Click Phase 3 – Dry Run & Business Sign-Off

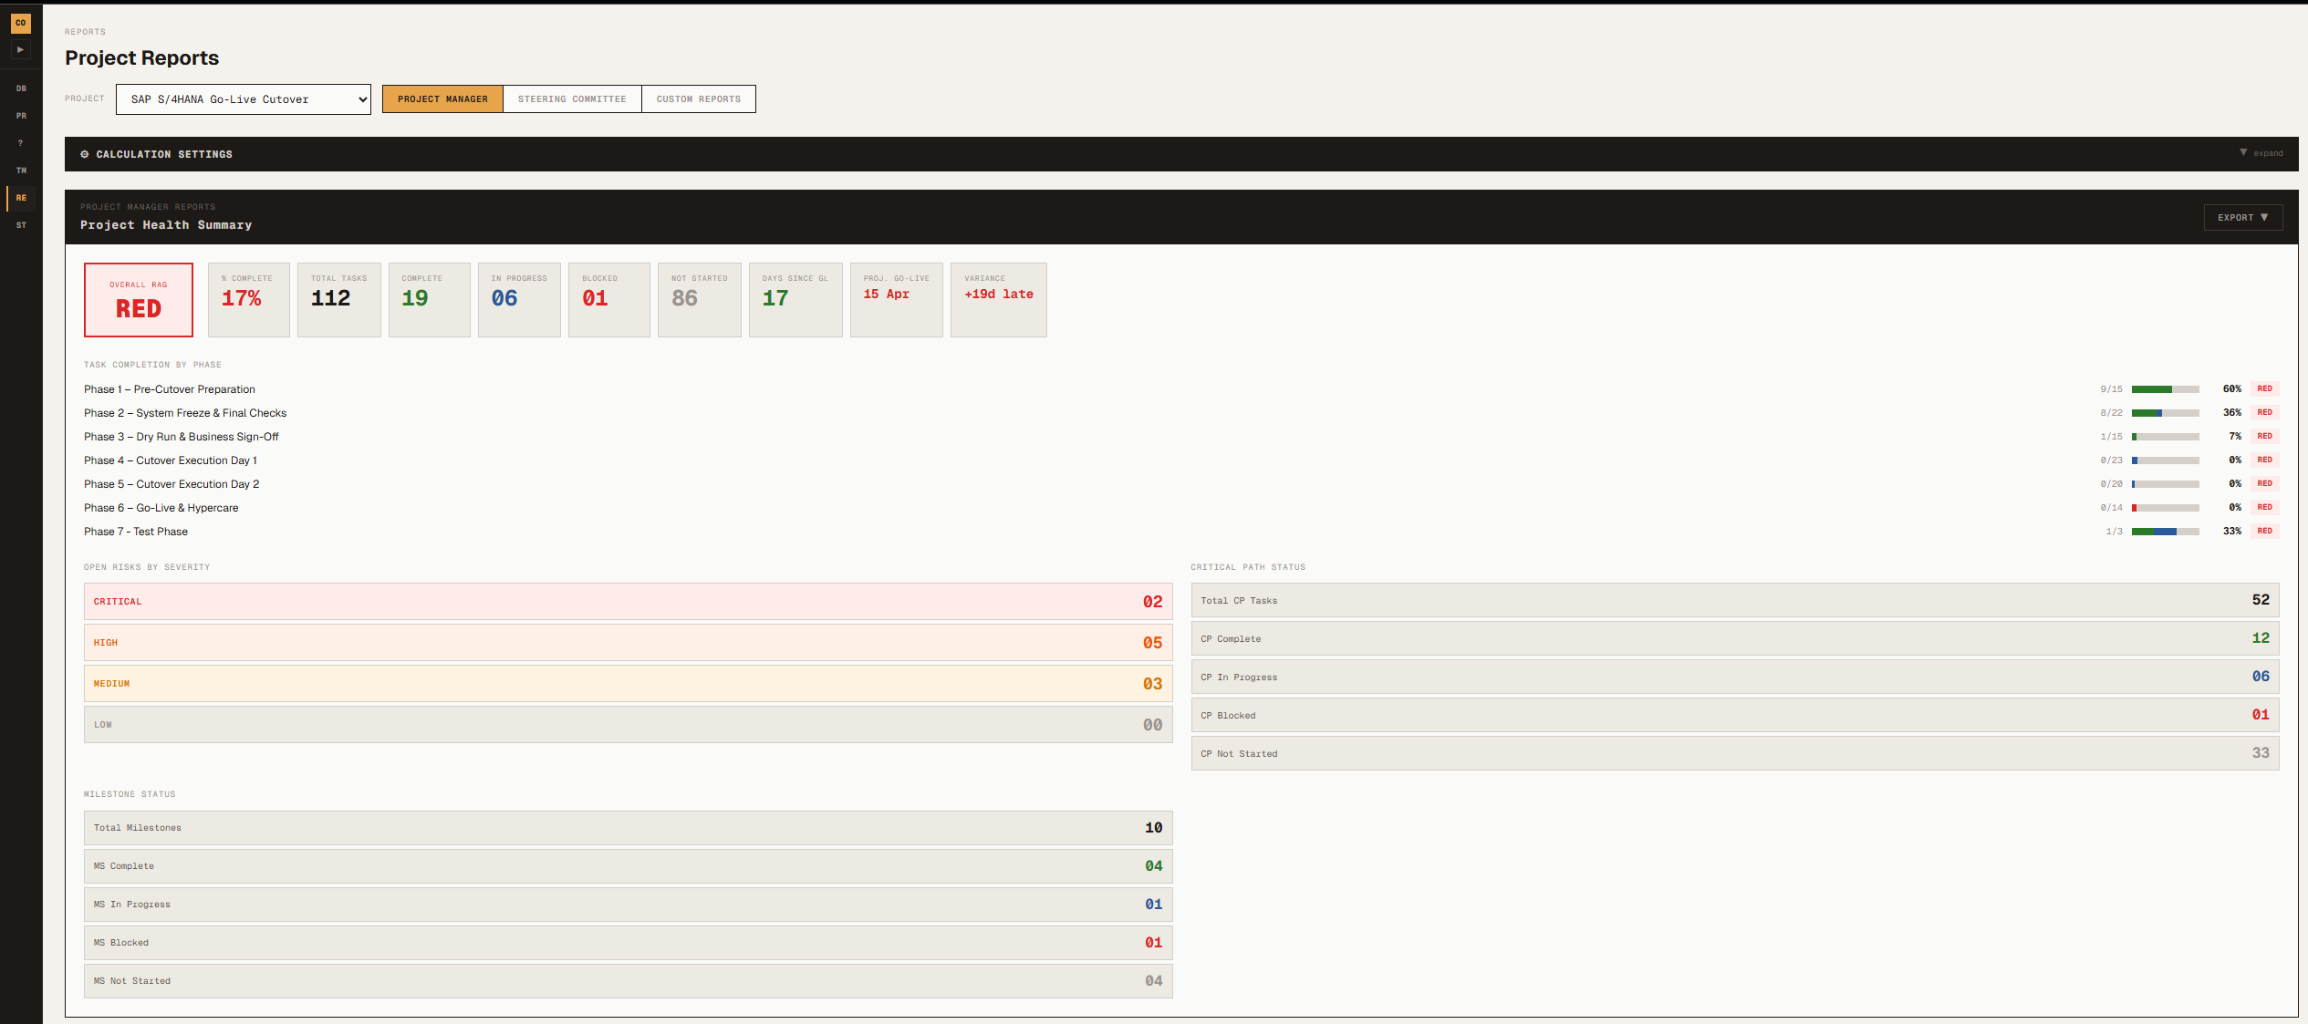(x=182, y=437)
